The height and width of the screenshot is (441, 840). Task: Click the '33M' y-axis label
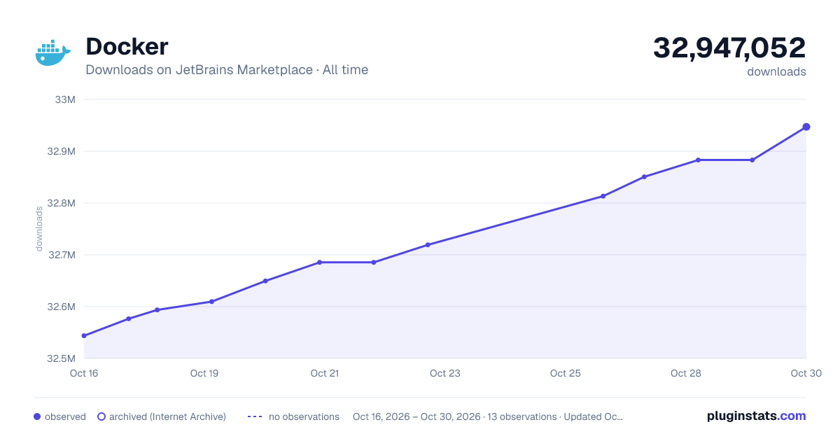(x=65, y=99)
